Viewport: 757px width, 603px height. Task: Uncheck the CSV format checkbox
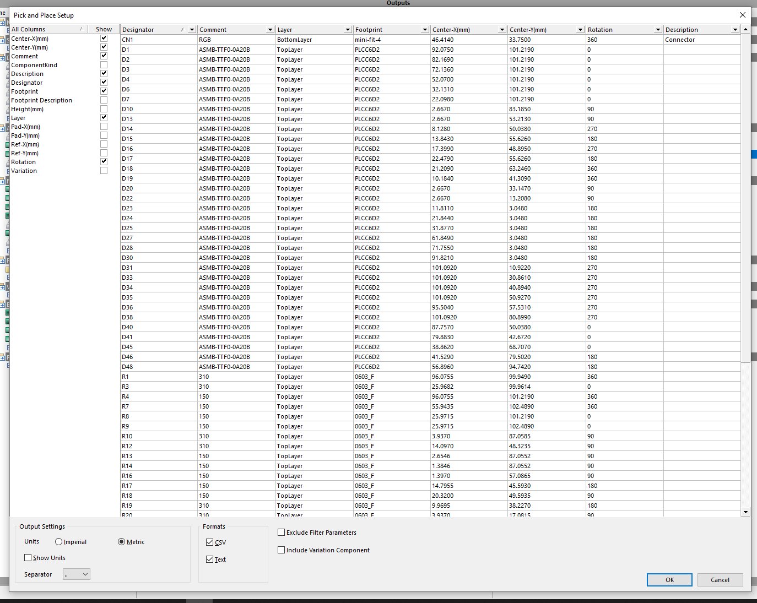click(x=209, y=542)
